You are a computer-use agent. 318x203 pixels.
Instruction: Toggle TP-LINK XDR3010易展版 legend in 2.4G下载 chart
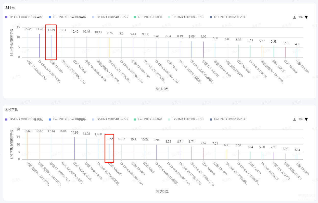[x=24, y=119]
